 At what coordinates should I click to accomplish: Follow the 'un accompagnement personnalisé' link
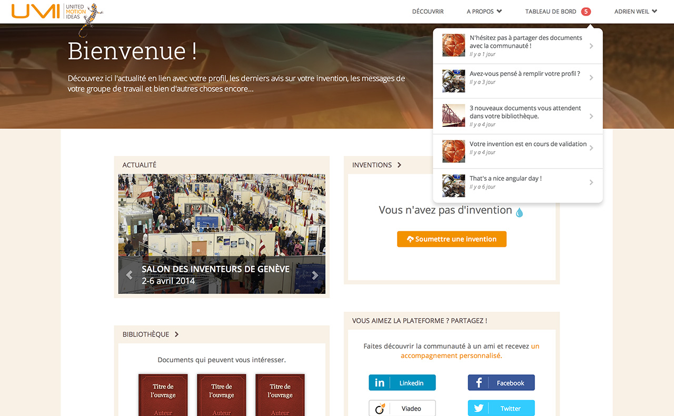click(x=470, y=351)
